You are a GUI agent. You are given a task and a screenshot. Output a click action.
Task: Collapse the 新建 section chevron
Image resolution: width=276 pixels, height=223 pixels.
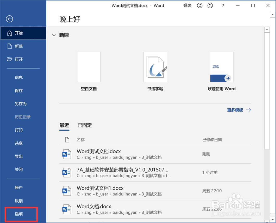54,35
